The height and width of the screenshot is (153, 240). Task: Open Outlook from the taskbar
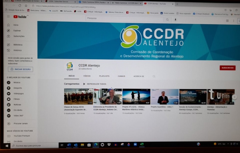click(x=76, y=145)
